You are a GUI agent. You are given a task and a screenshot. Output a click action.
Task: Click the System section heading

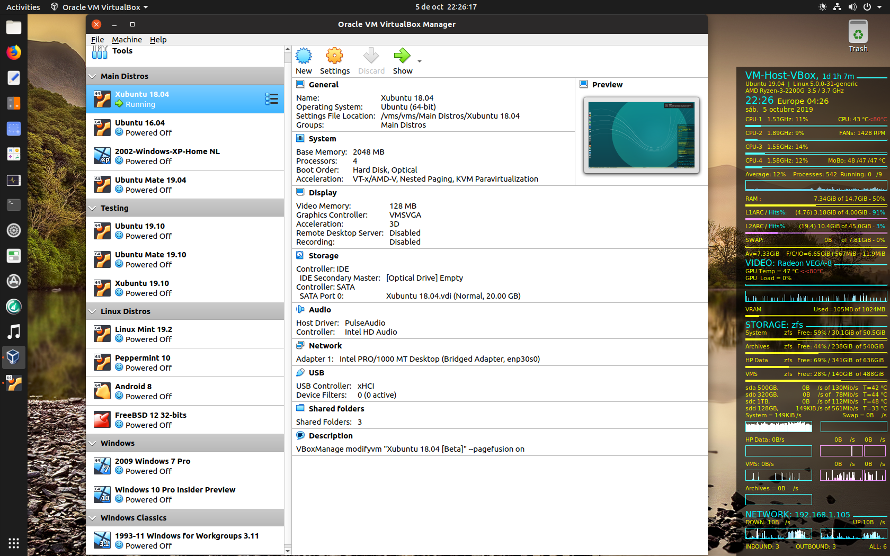(323, 139)
